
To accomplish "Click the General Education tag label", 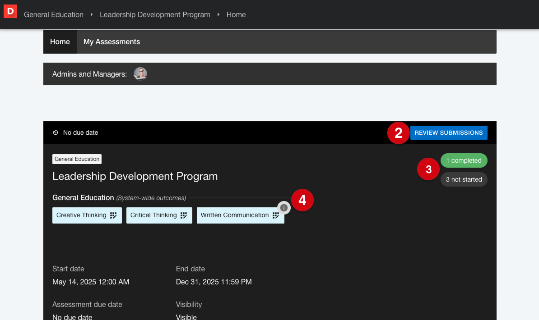I will [77, 159].
